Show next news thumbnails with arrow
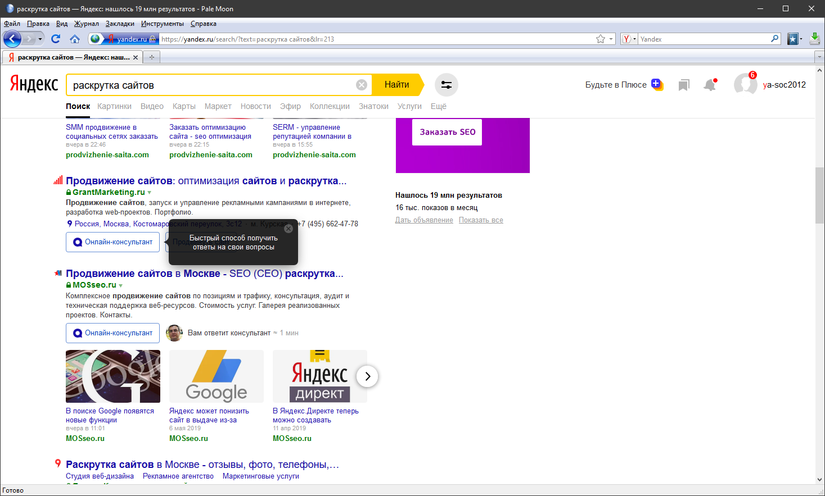The height and width of the screenshot is (496, 825). pos(367,376)
